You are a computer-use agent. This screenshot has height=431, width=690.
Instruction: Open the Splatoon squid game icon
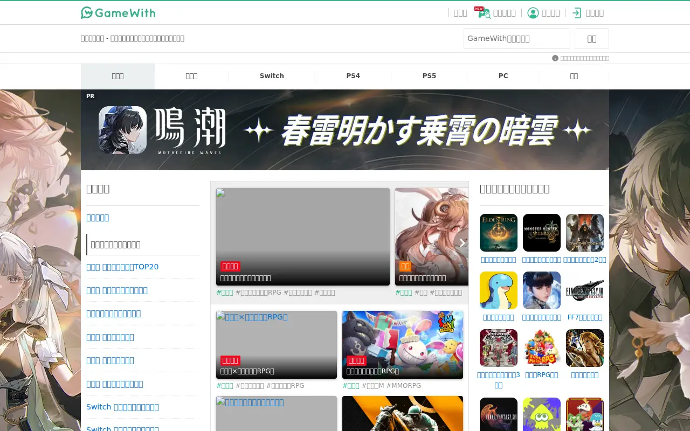pyautogui.click(x=542, y=414)
